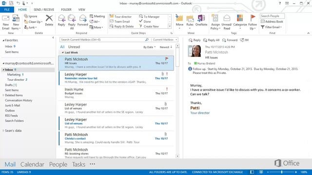Collapse the folder pane
Viewport: 312px width, 175px height.
[53, 37]
